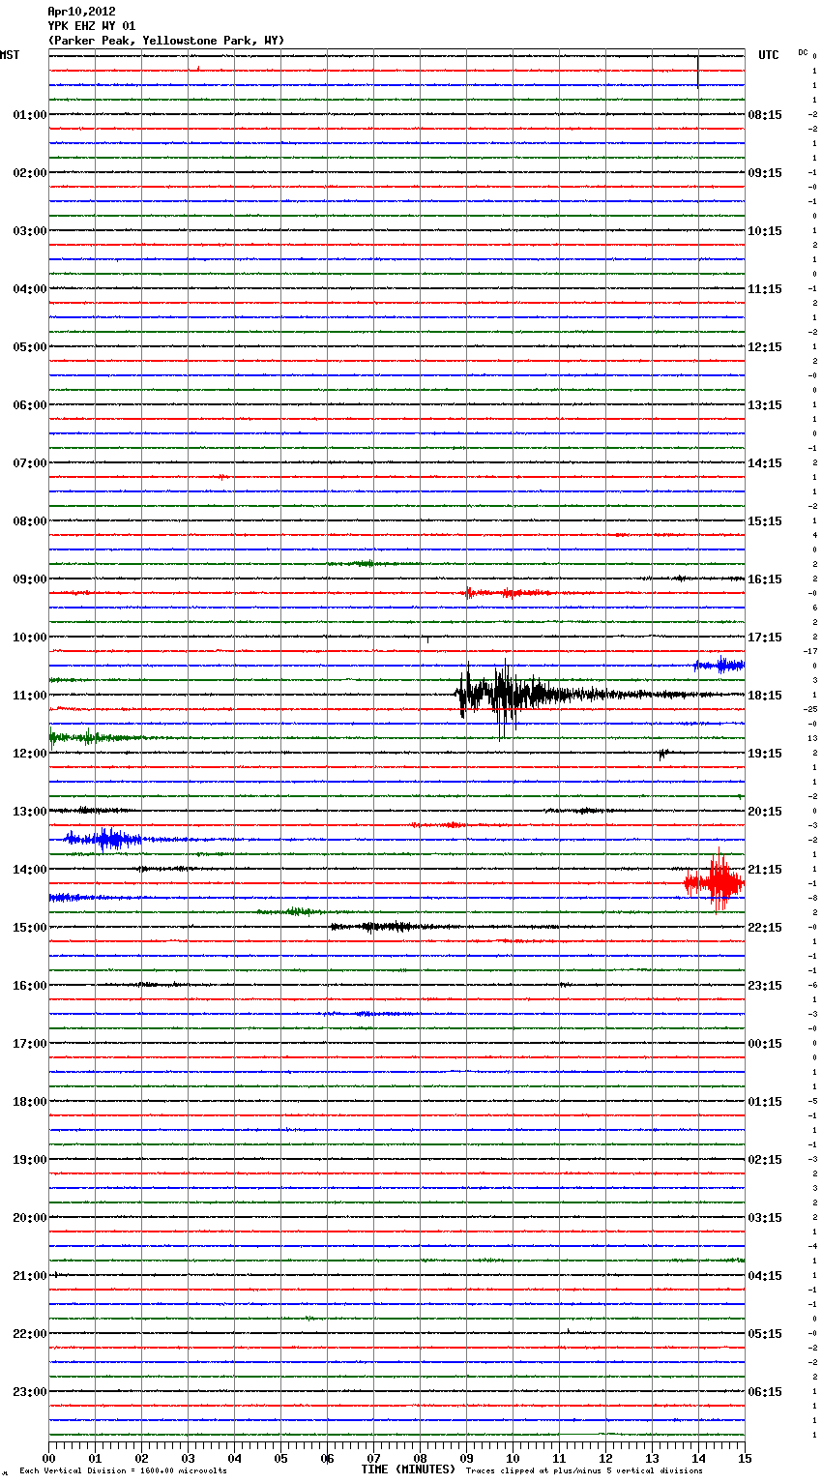Click the blue burst at end of 10:30 trace
Viewport: 822px width, 1484px height.
click(x=719, y=665)
